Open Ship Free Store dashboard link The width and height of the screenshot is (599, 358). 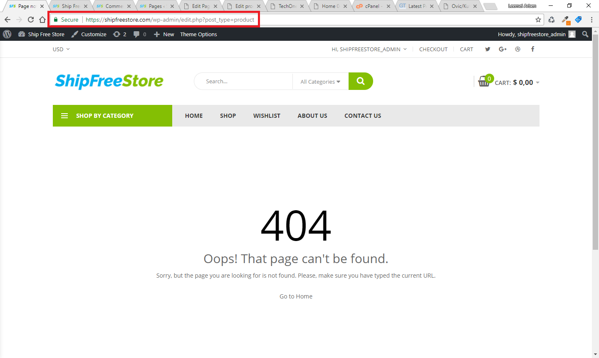(41, 34)
